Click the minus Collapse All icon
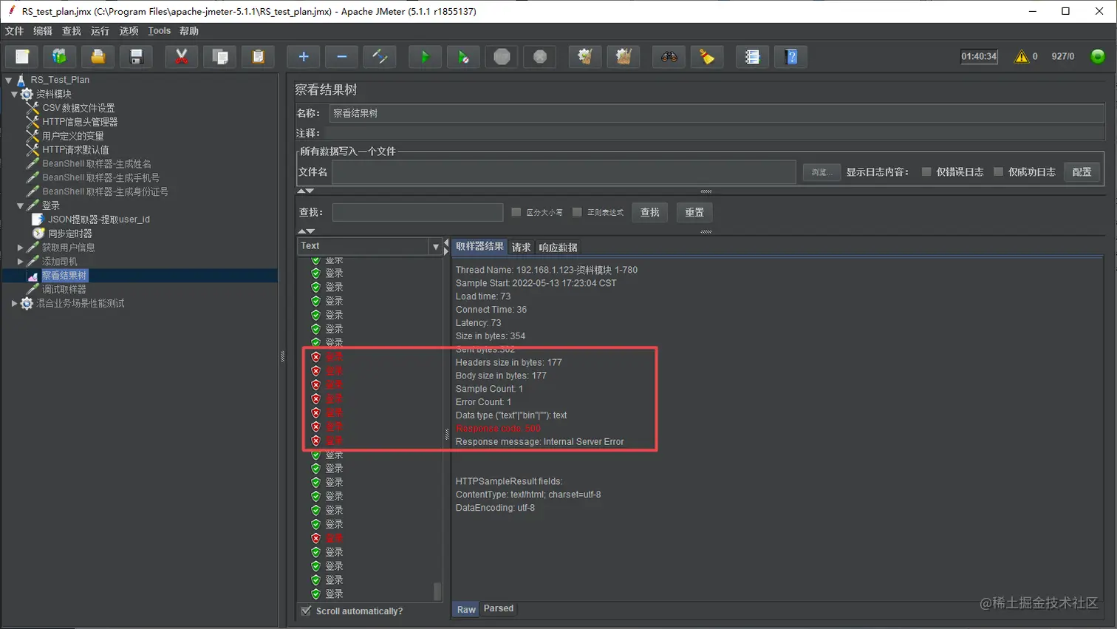Image resolution: width=1117 pixels, height=629 pixels. [x=342, y=57]
